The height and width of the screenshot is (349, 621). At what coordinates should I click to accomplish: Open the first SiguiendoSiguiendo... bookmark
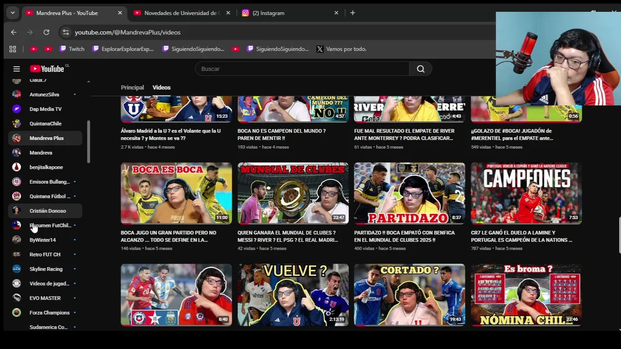click(193, 49)
